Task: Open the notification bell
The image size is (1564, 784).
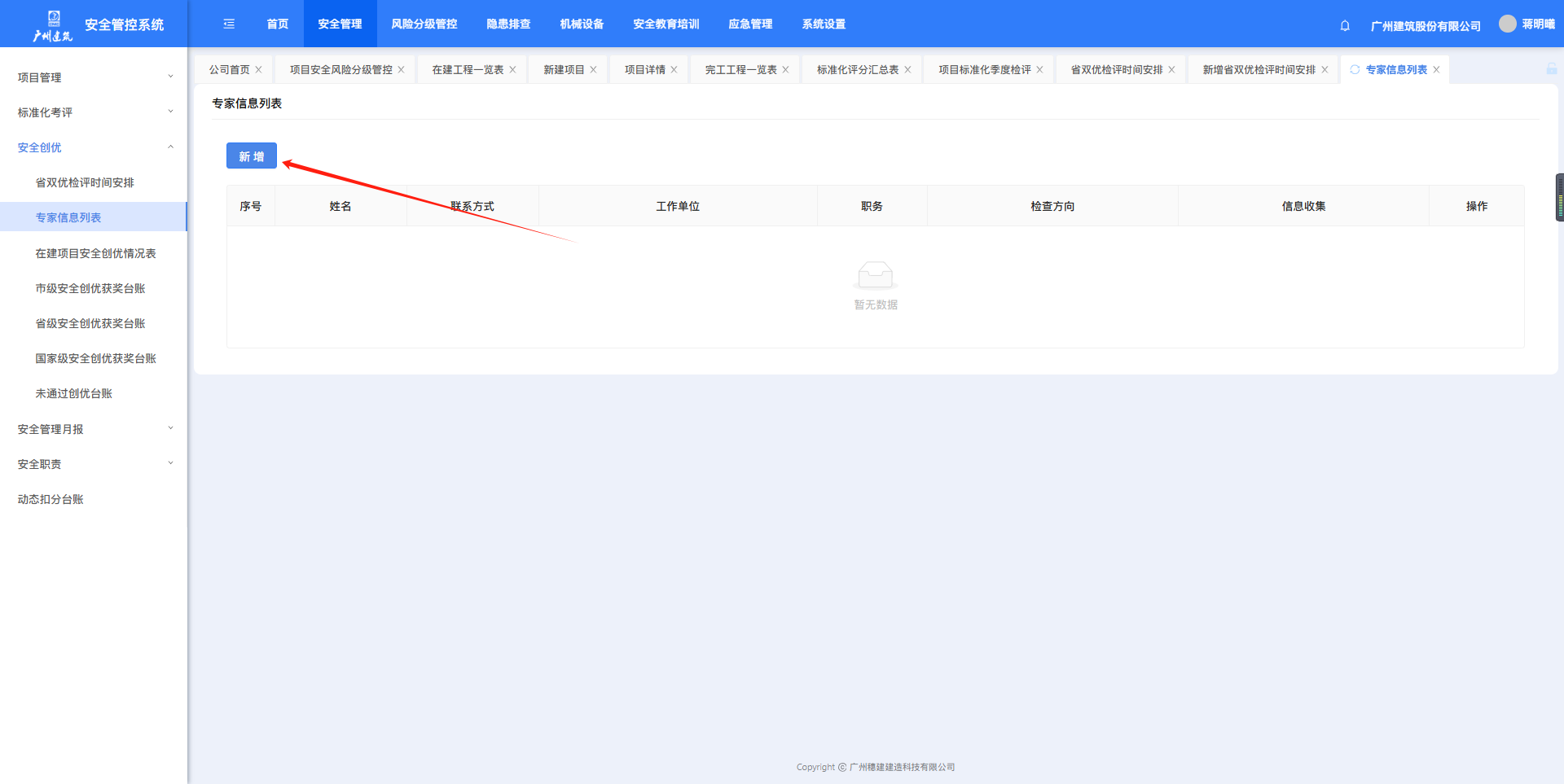Action: (x=1345, y=25)
